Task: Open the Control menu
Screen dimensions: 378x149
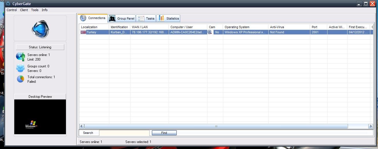Action: (x=12, y=10)
